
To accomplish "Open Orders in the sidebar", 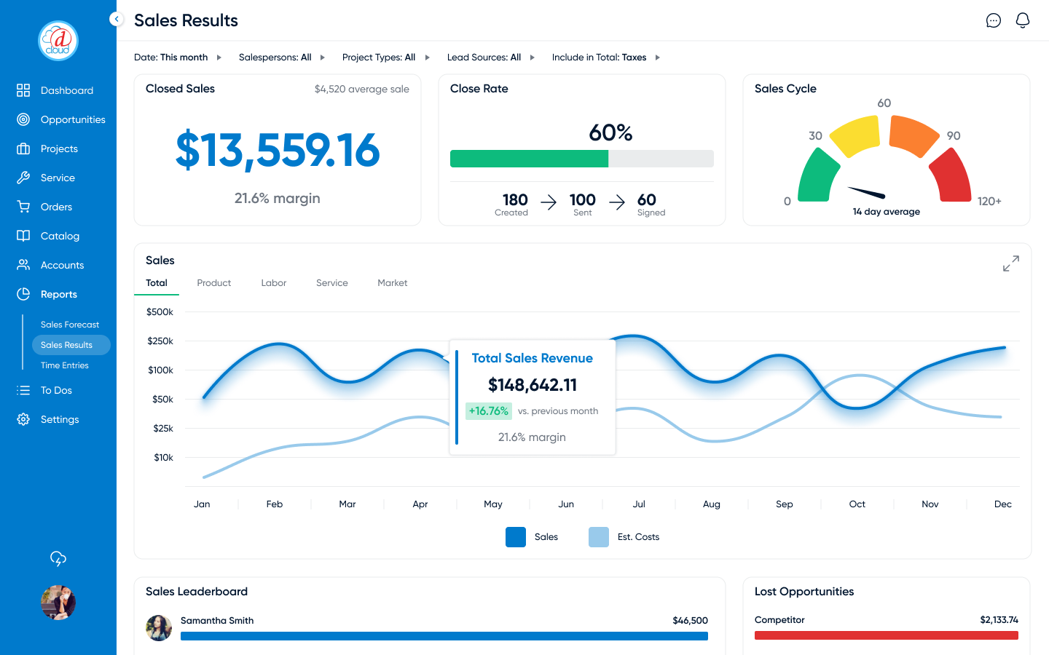I will point(56,207).
